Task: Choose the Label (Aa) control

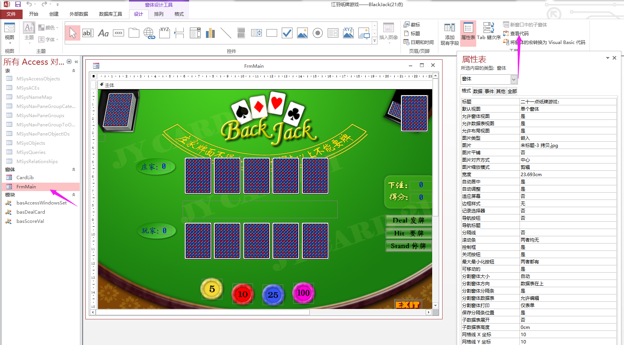Action: (103, 33)
